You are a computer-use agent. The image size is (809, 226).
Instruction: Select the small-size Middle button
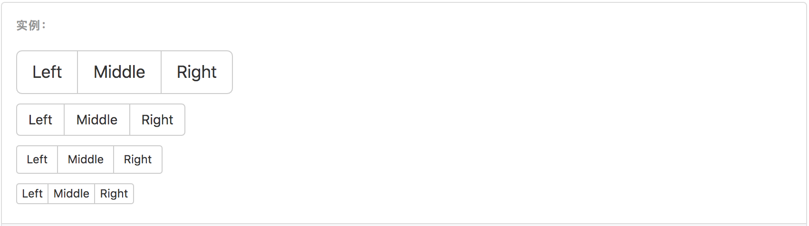point(86,160)
